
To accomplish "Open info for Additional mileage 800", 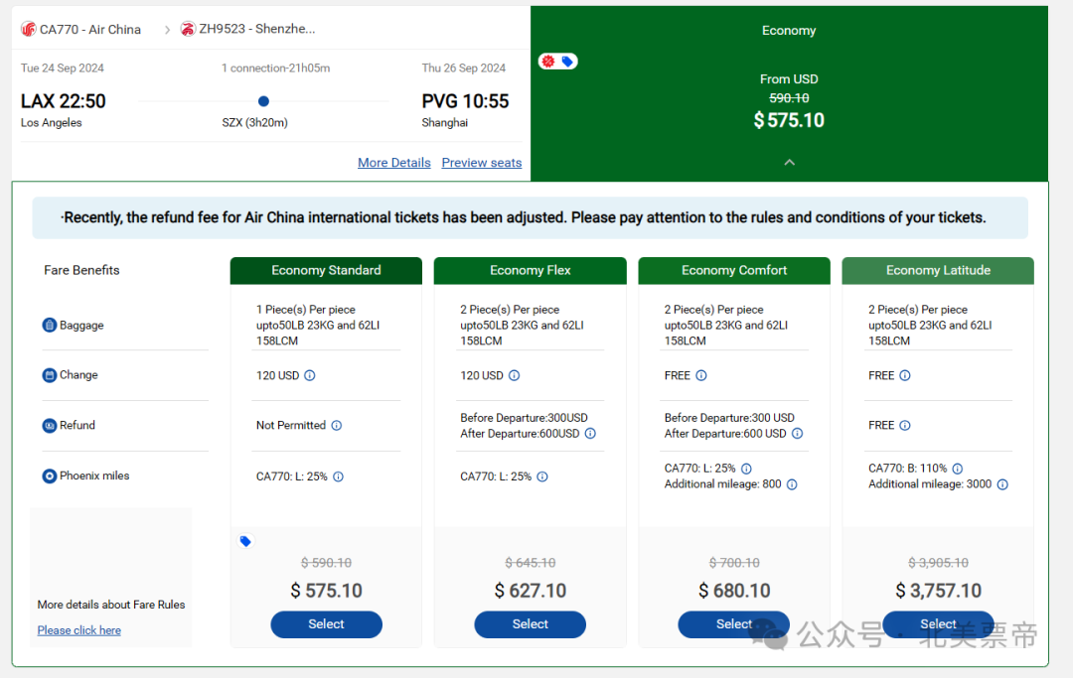I will (792, 484).
